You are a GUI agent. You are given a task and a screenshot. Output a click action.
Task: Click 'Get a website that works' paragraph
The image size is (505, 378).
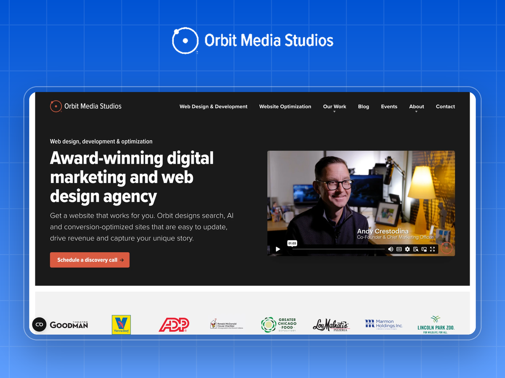coord(142,227)
